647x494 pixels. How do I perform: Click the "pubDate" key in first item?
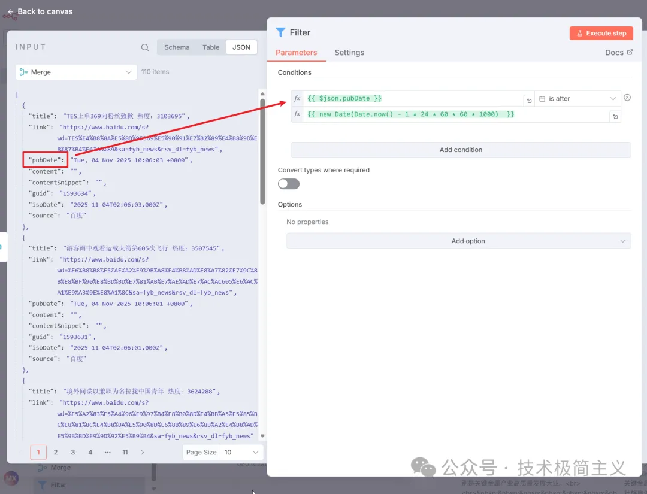[46, 160]
